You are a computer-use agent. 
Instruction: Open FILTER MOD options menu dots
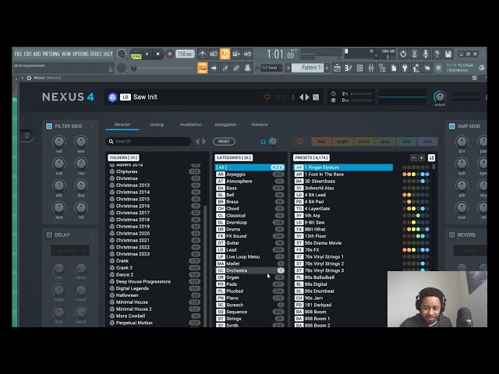[92, 126]
